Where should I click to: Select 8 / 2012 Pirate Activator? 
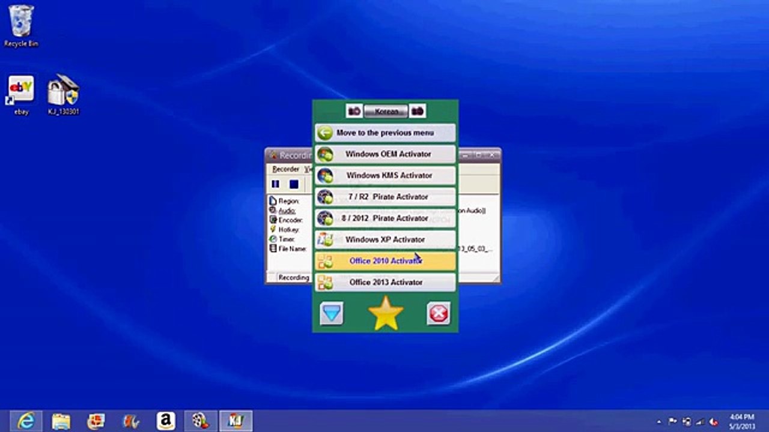click(x=385, y=218)
